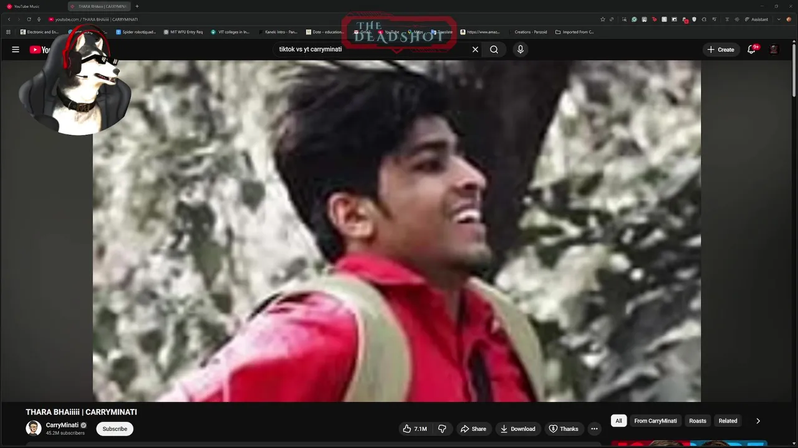Viewport: 798px width, 448px height.
Task: Open the red Tp extension icon
Action: click(x=654, y=19)
